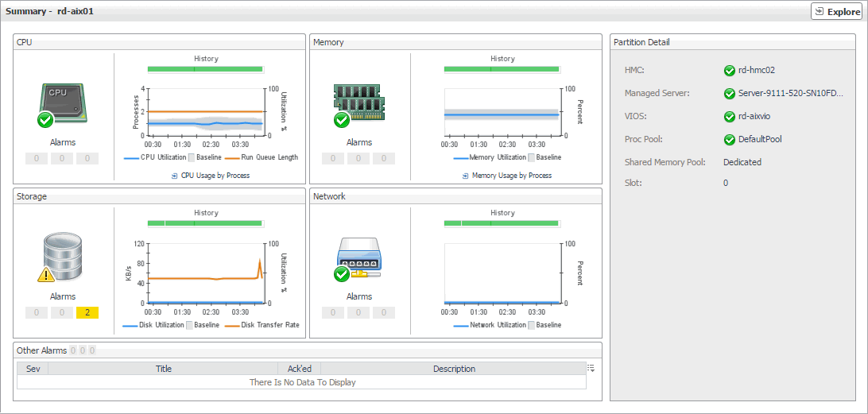Click the green check next to DefaultPool
Viewport: 868px width, 414px height.
coord(730,140)
